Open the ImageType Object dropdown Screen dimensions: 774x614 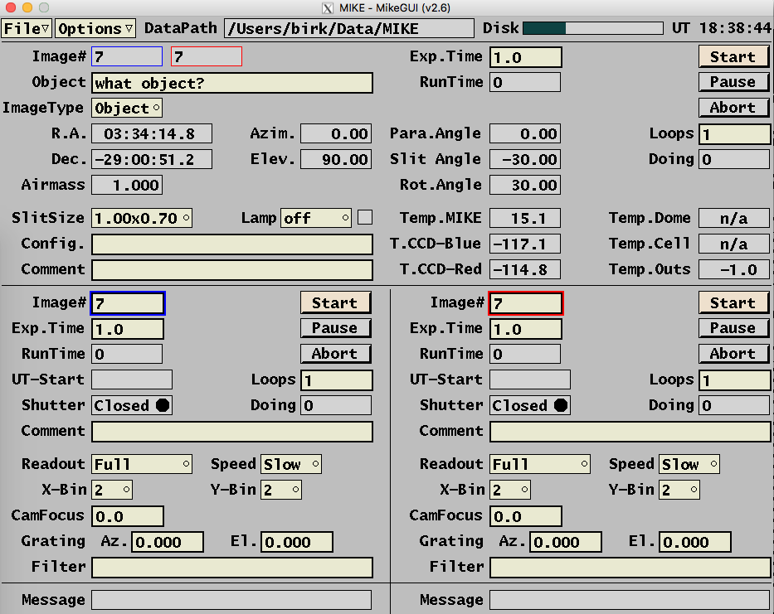click(127, 109)
